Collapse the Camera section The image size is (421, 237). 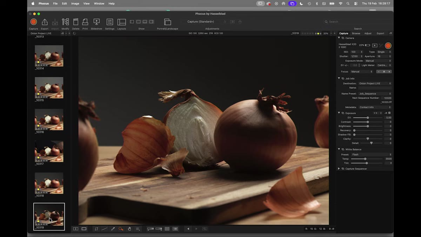click(x=339, y=38)
